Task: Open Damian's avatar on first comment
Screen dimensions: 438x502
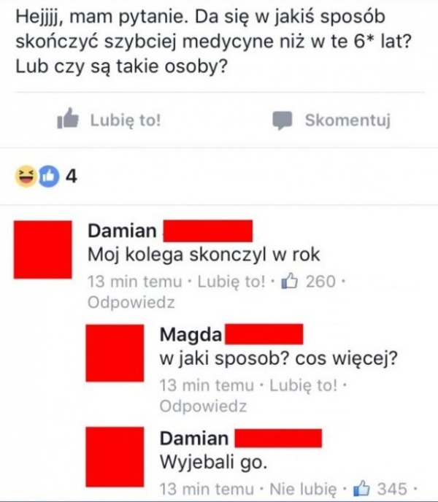Action: 42,250
